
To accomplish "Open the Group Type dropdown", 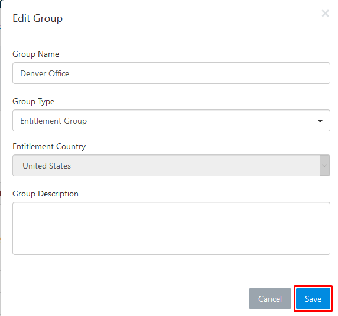I will tap(171, 121).
